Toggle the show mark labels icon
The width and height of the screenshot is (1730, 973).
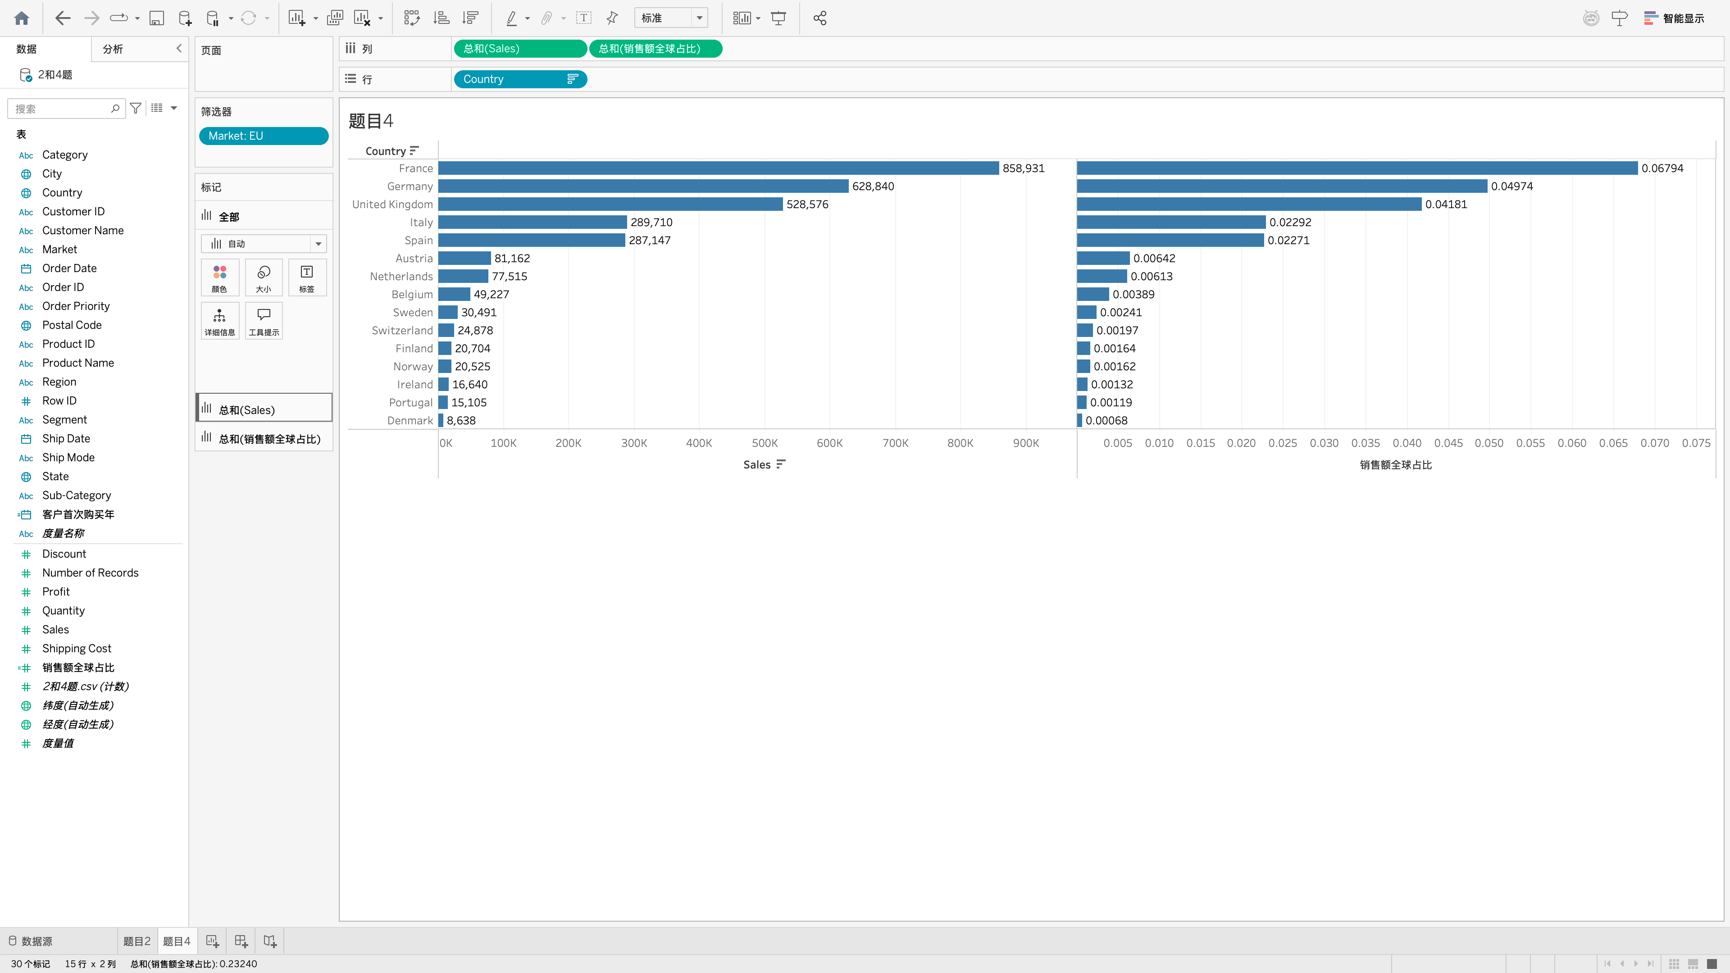point(583,18)
